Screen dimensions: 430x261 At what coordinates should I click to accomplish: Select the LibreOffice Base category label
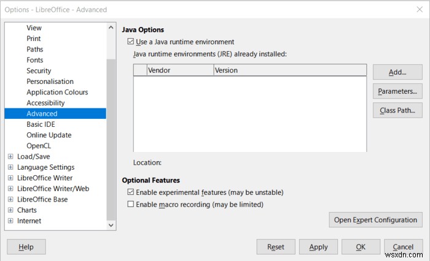point(42,199)
